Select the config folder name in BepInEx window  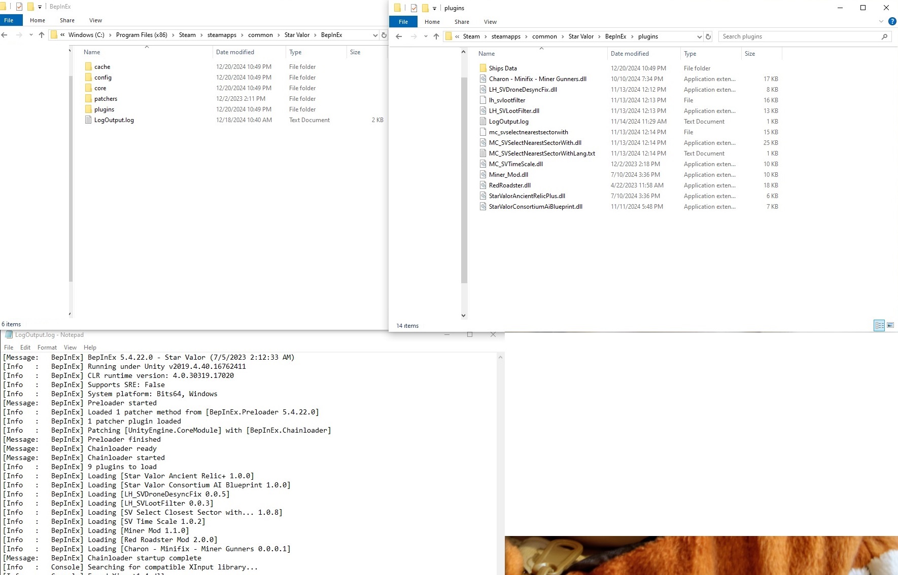click(103, 78)
